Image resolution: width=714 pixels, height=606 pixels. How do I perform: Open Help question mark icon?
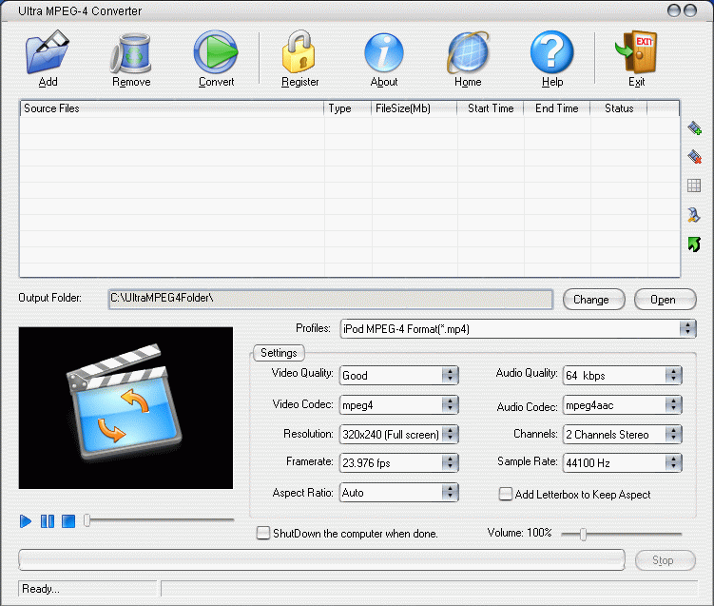point(552,53)
